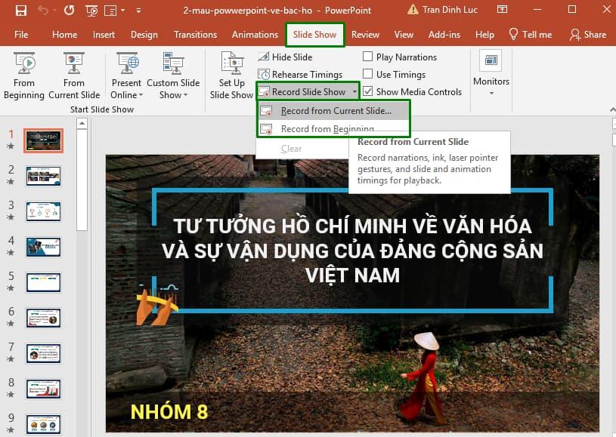
Task: Click the Undo icon
Action: coord(43,10)
